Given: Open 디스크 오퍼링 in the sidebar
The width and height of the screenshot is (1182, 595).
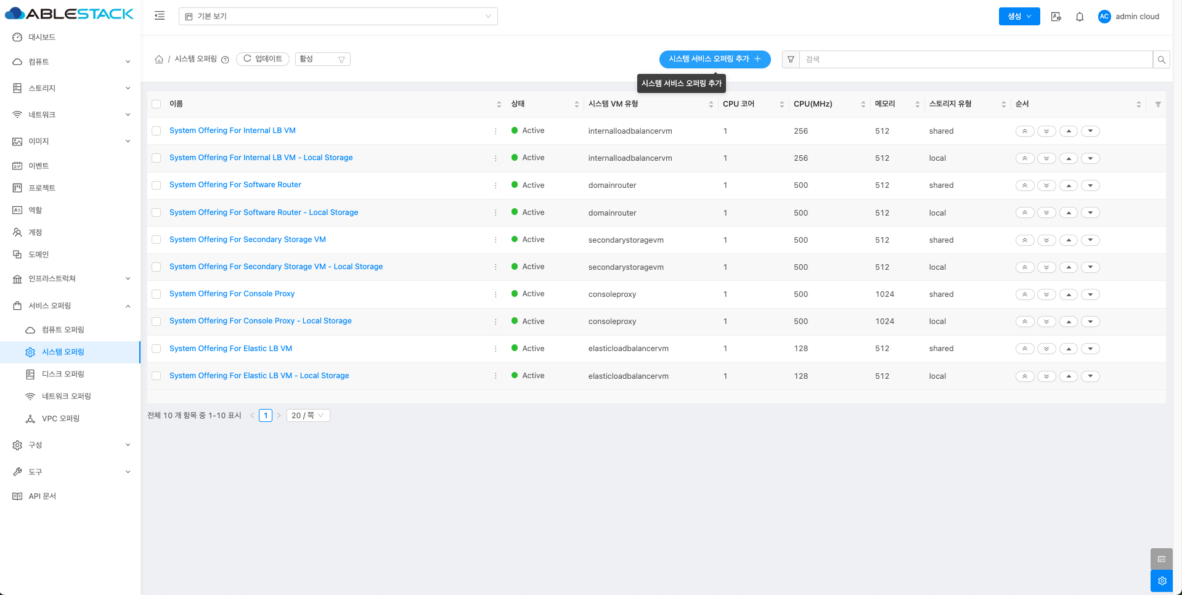Looking at the screenshot, I should pos(63,374).
